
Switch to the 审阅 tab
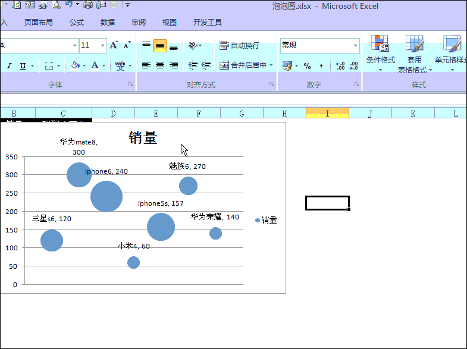139,23
